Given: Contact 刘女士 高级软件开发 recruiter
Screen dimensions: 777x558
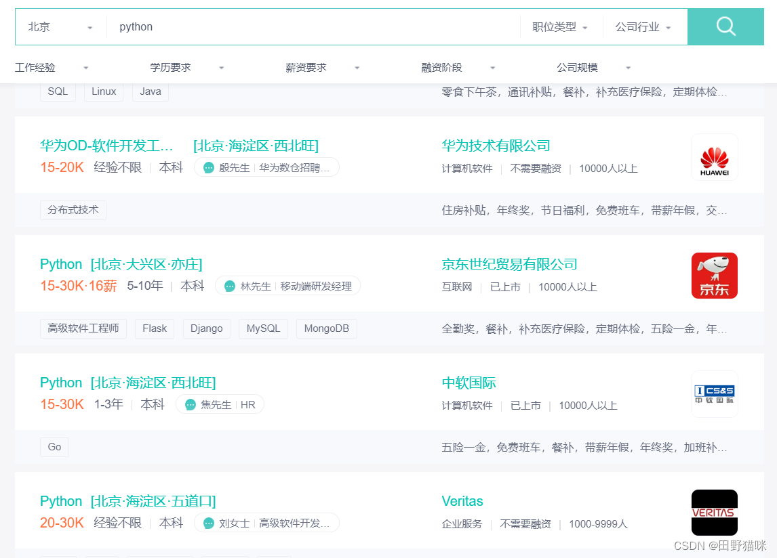Looking at the screenshot, I should (266, 523).
